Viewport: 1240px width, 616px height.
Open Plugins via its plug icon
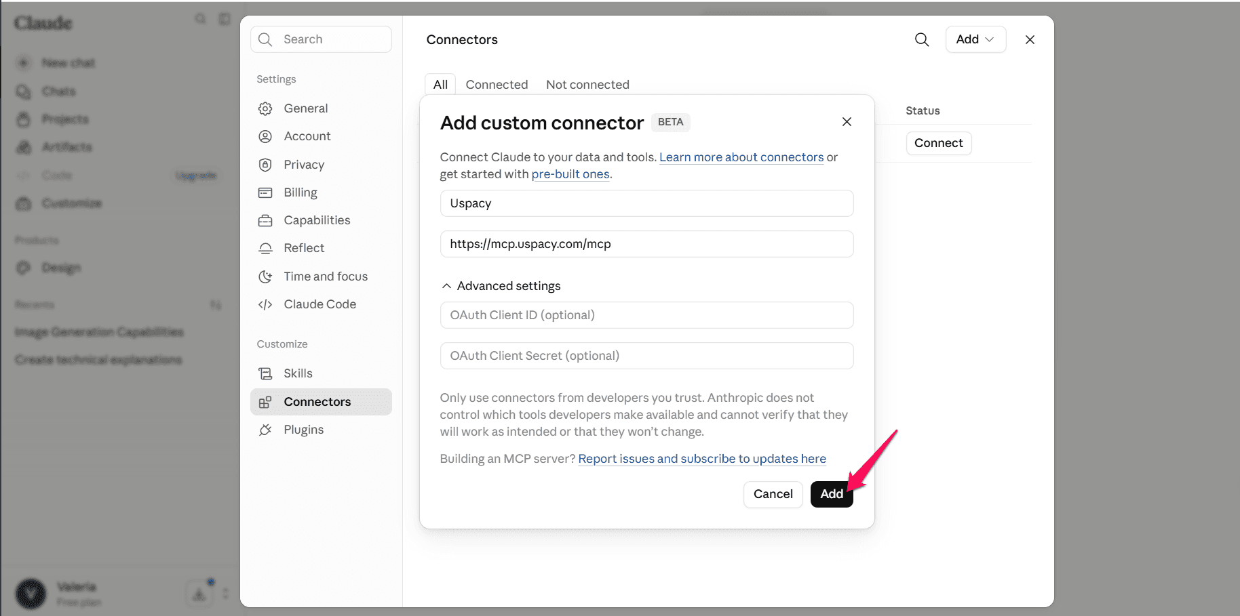click(265, 430)
